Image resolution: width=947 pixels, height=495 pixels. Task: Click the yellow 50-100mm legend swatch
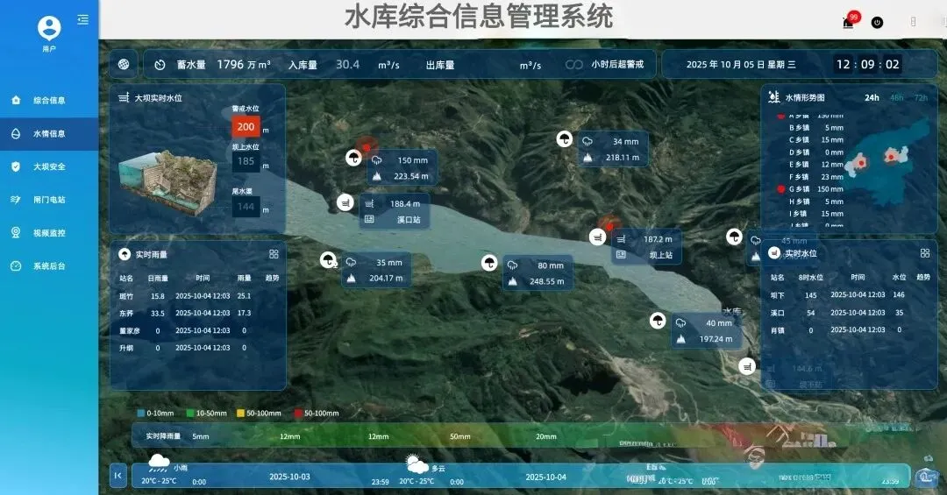(240, 413)
